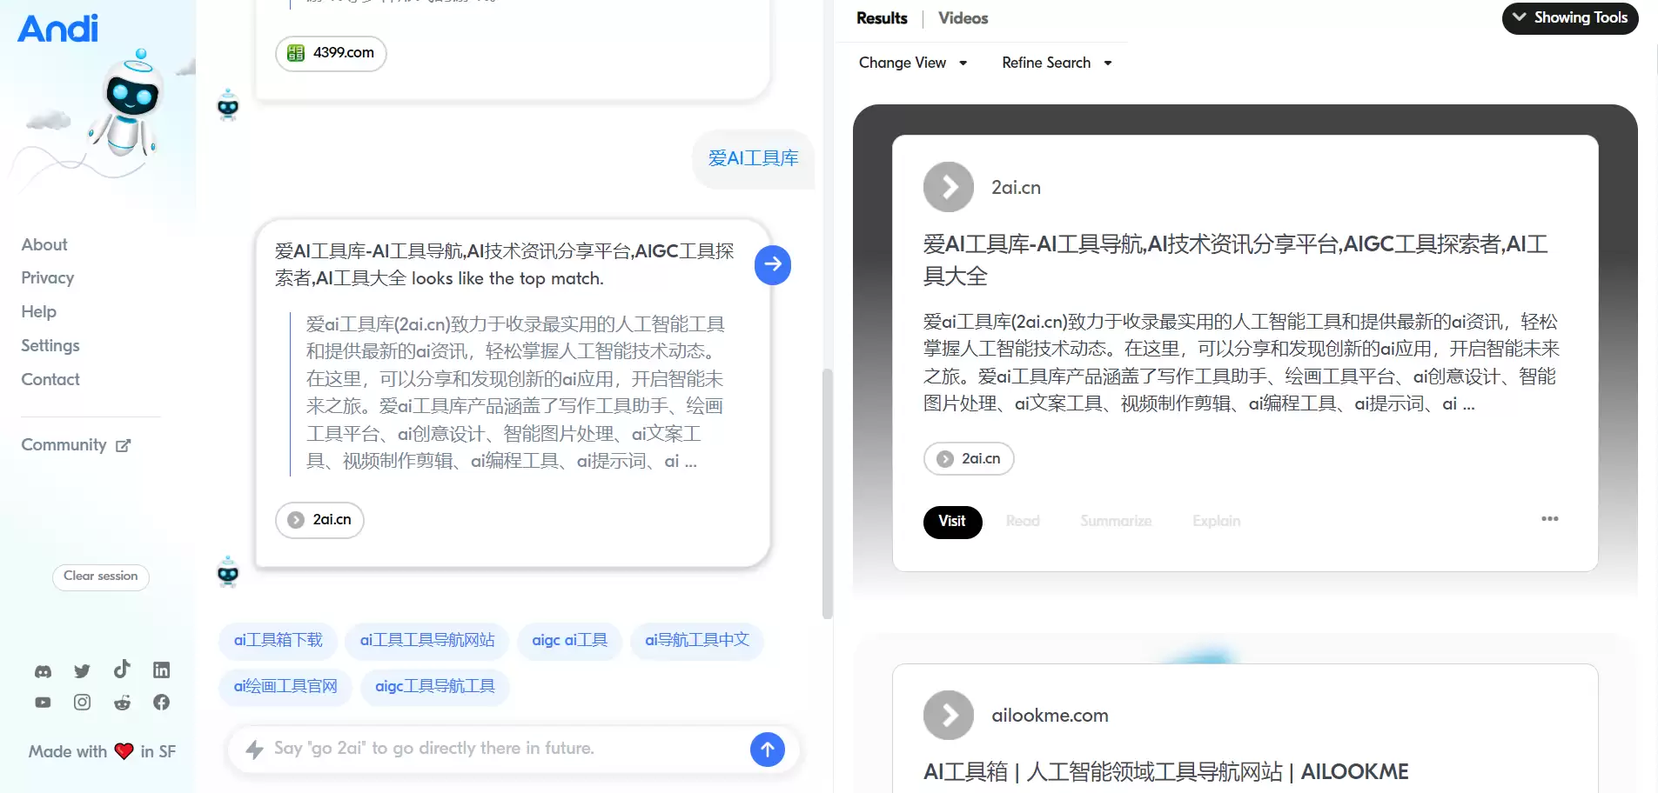Viewport: 1658px width, 793px height.
Task: Open the LinkedIn social icon
Action: point(162,670)
